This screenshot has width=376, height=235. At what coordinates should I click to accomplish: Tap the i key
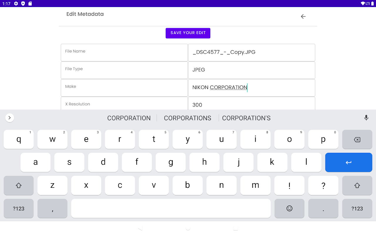[255, 140]
